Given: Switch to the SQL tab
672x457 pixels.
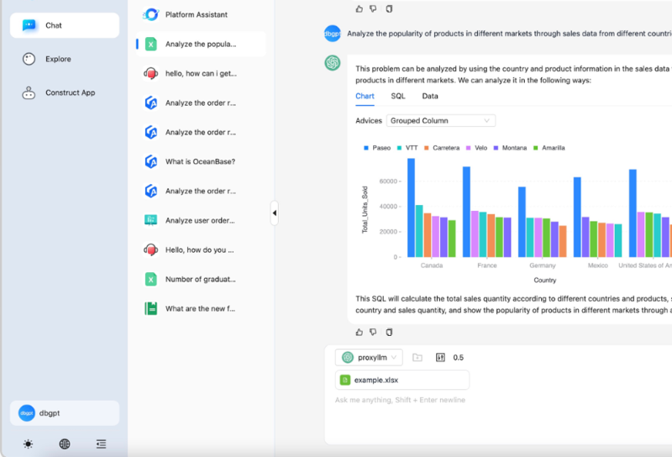Looking at the screenshot, I should (397, 96).
